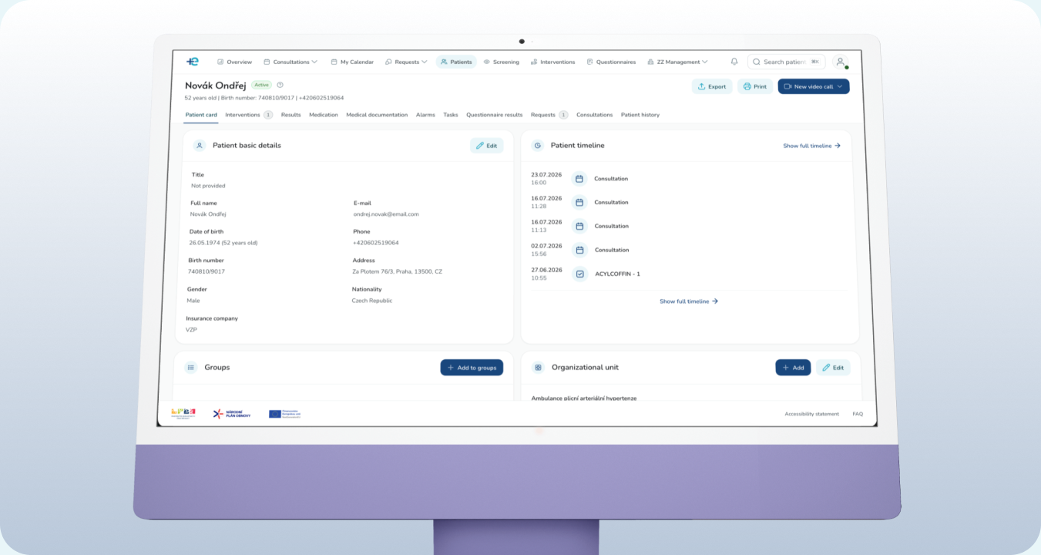Open the FAQ footer link
Viewport: 1041px width, 555px height.
pyautogui.click(x=858, y=414)
